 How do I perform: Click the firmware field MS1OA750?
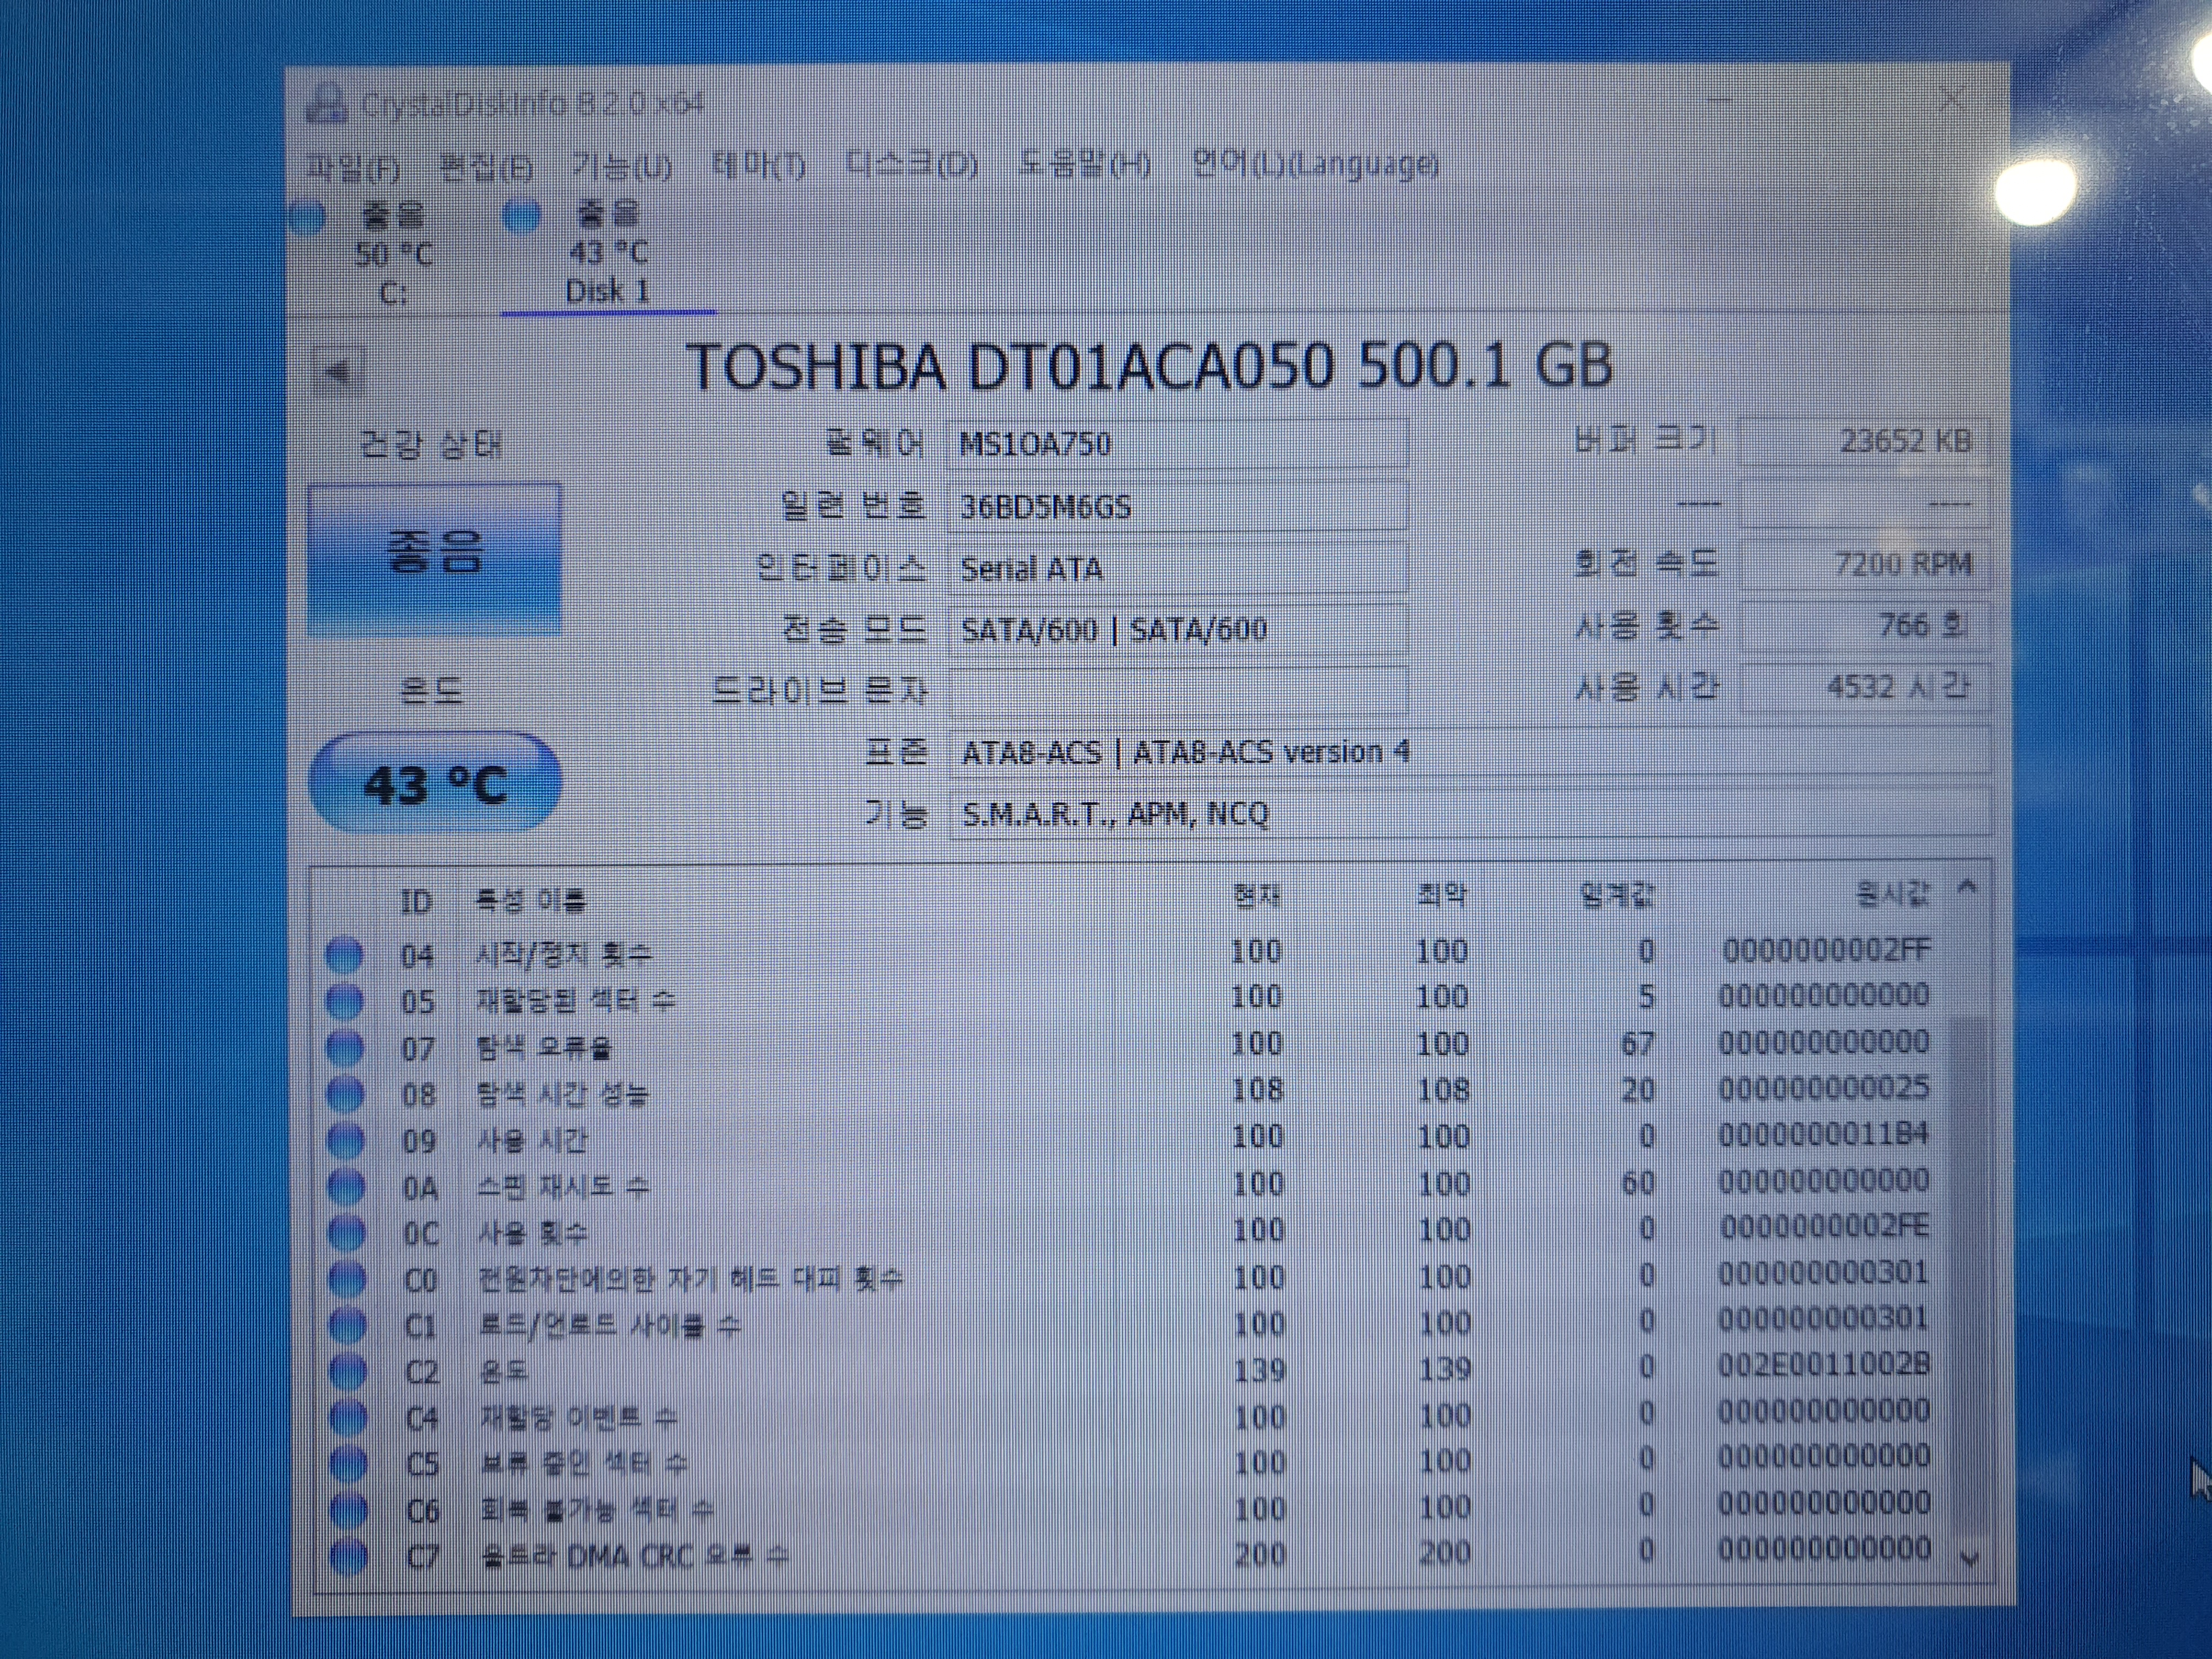(x=1178, y=443)
